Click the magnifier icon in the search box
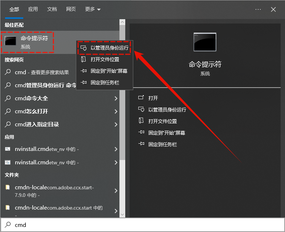This screenshot has height=232, width=285. [x=8, y=225]
